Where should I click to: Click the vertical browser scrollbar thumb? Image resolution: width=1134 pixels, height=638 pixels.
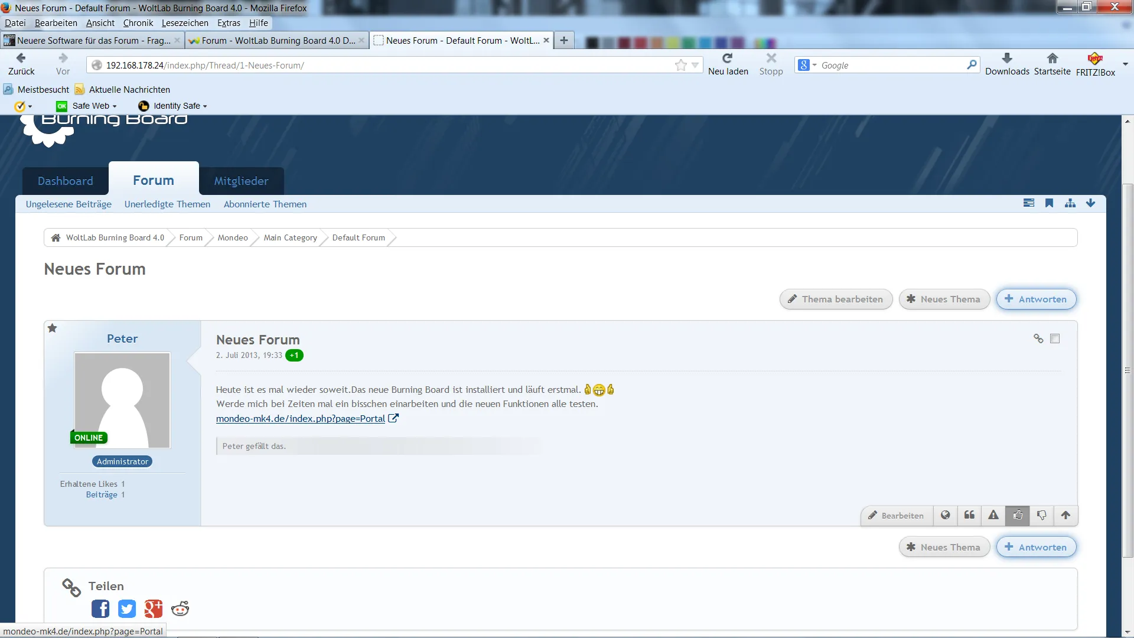click(x=1128, y=370)
